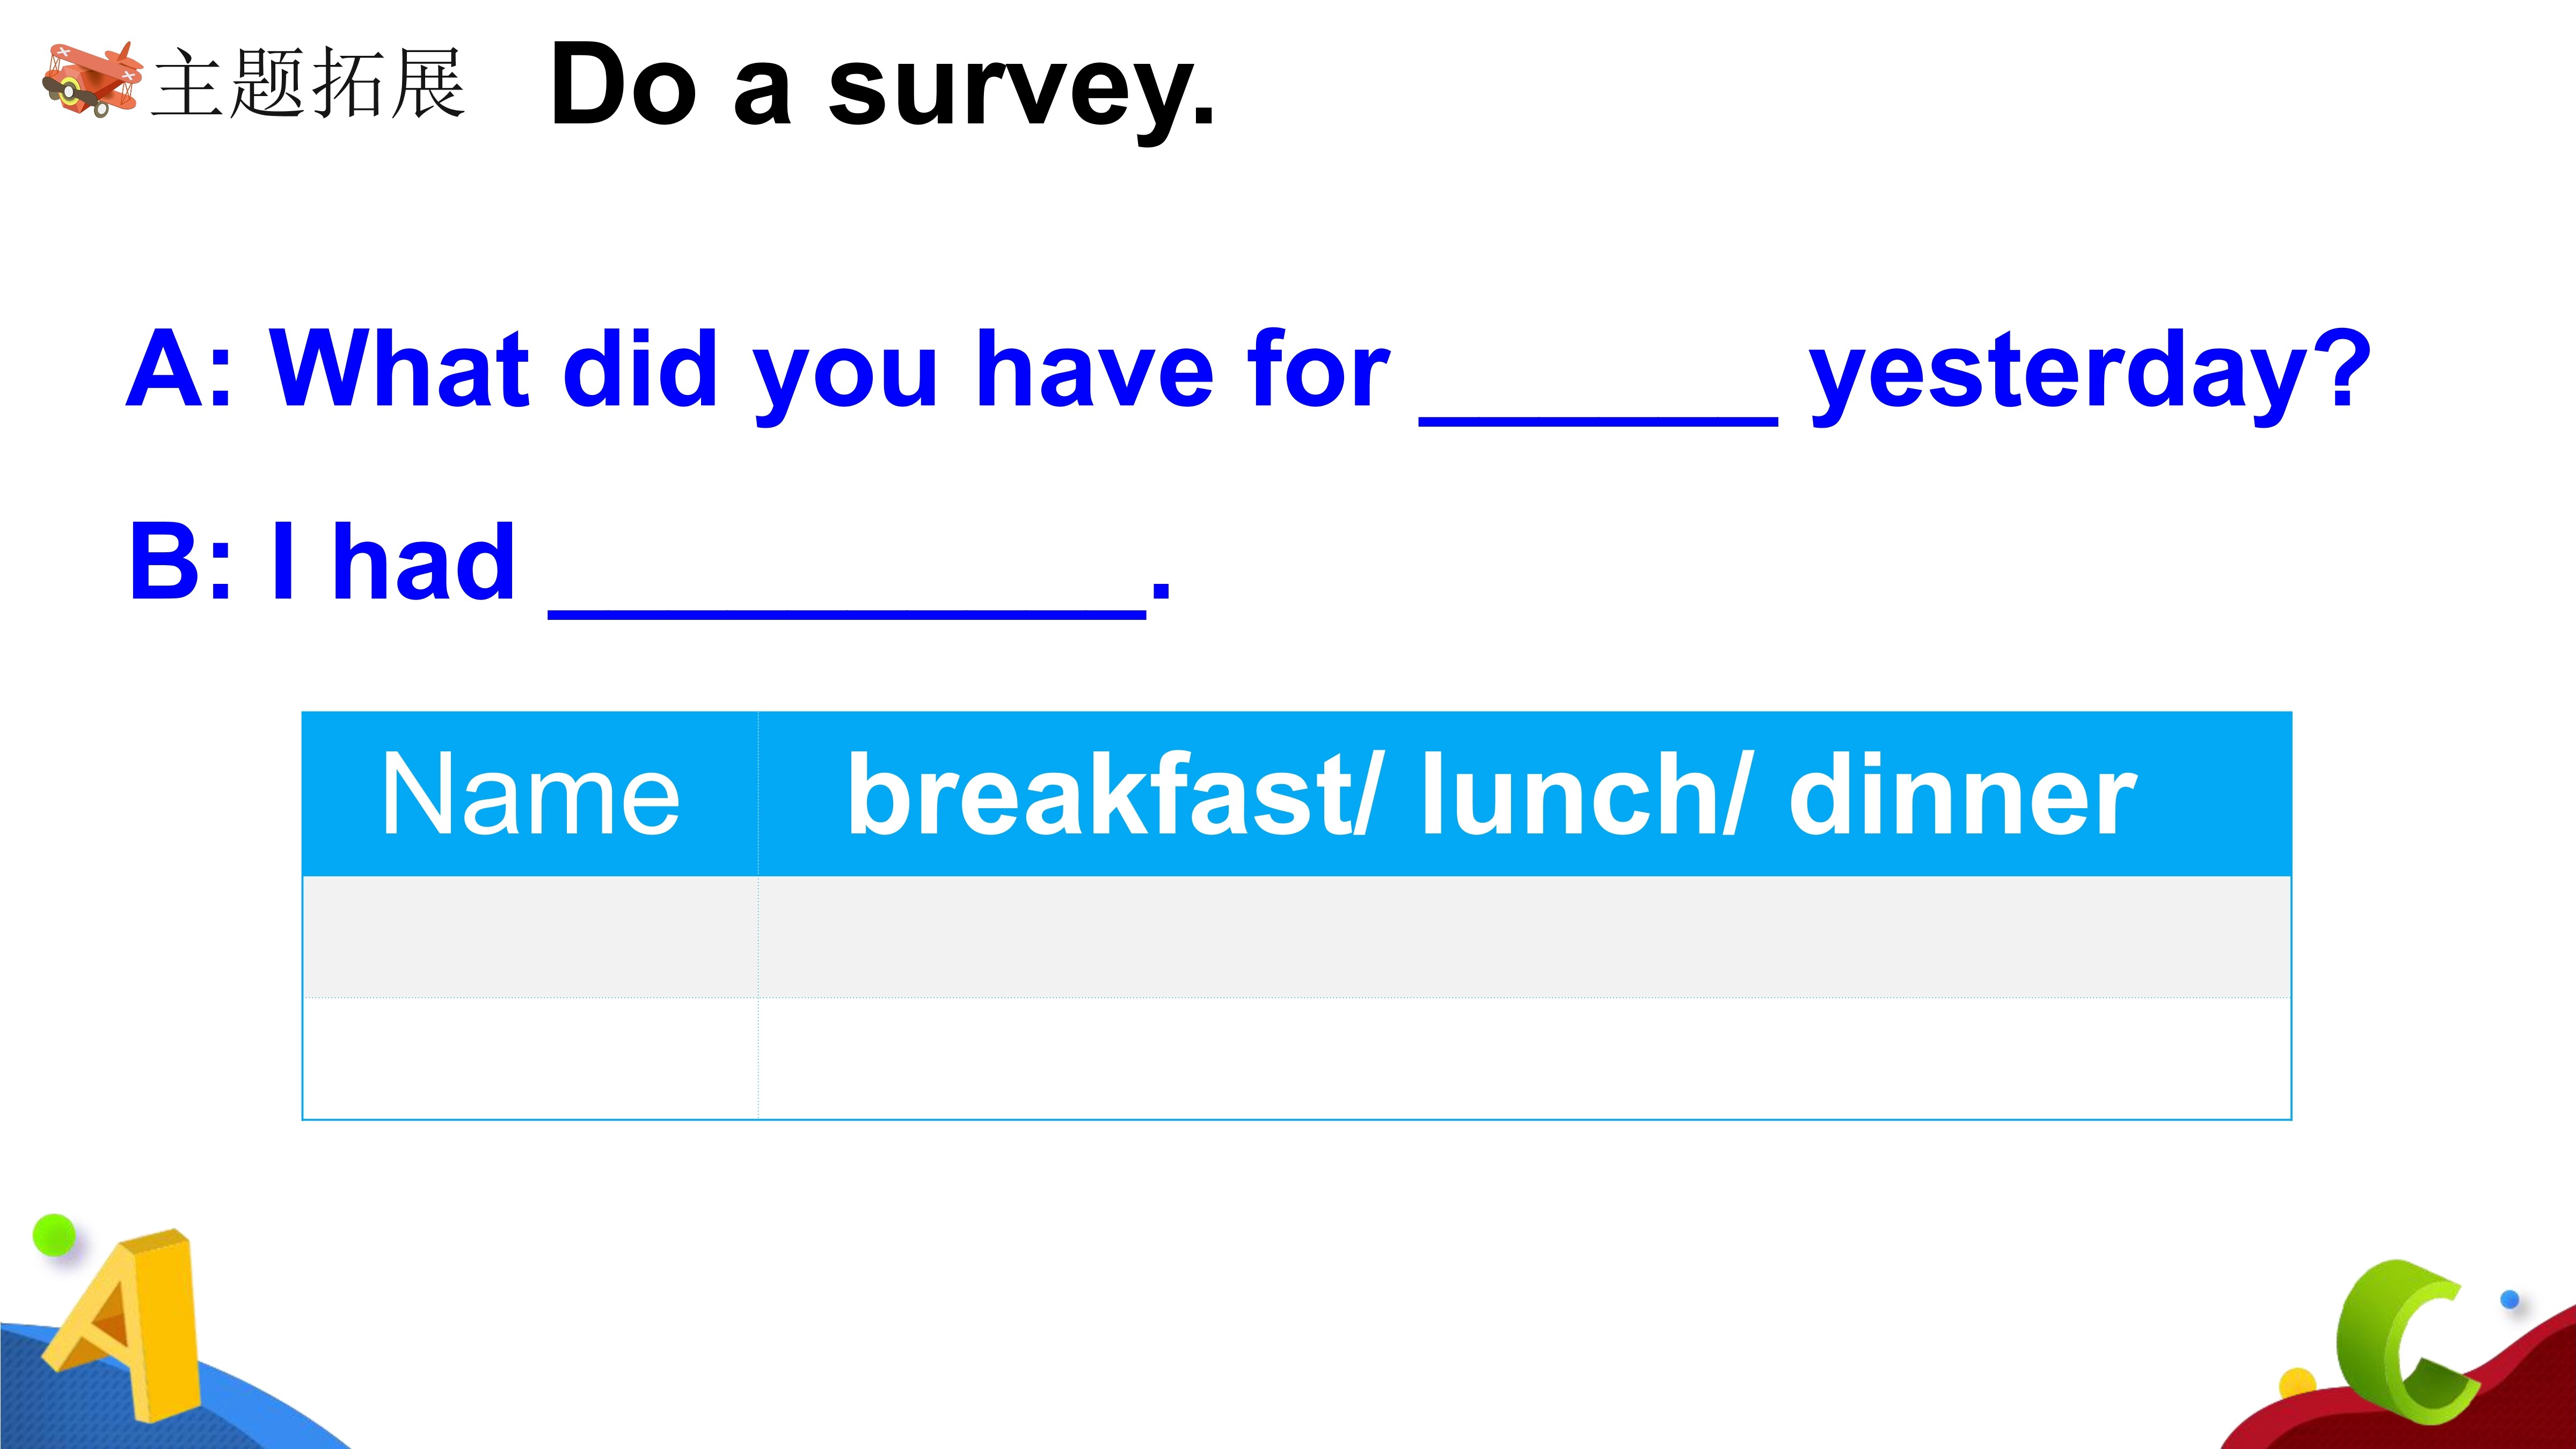This screenshot has width=2576, height=1449.
Task: Click the word yesterday? in line A
Action: click(2090, 372)
